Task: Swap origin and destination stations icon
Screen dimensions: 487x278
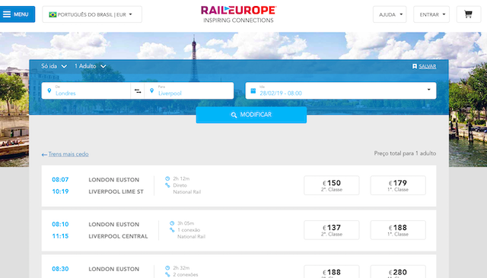Action: tap(138, 91)
